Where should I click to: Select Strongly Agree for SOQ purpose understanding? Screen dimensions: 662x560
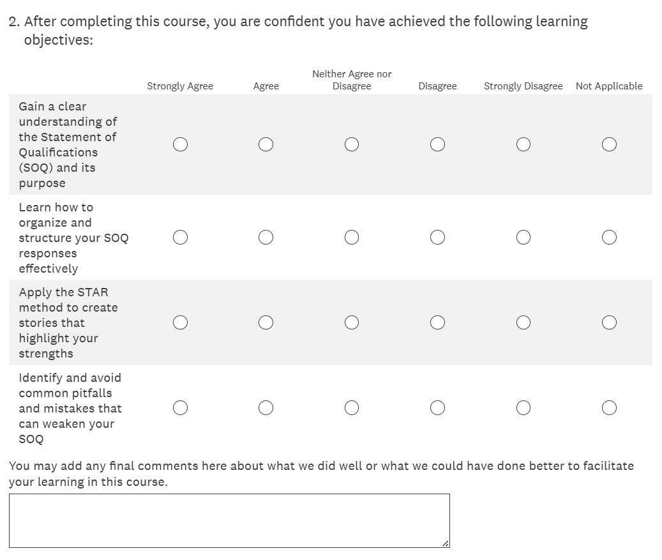coord(180,144)
